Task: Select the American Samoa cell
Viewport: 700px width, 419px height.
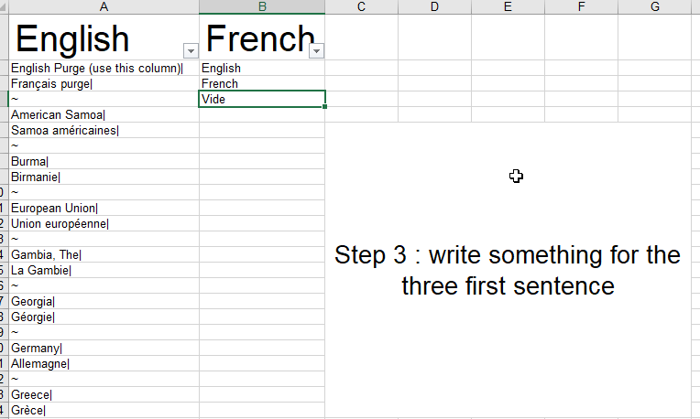Action: click(104, 115)
